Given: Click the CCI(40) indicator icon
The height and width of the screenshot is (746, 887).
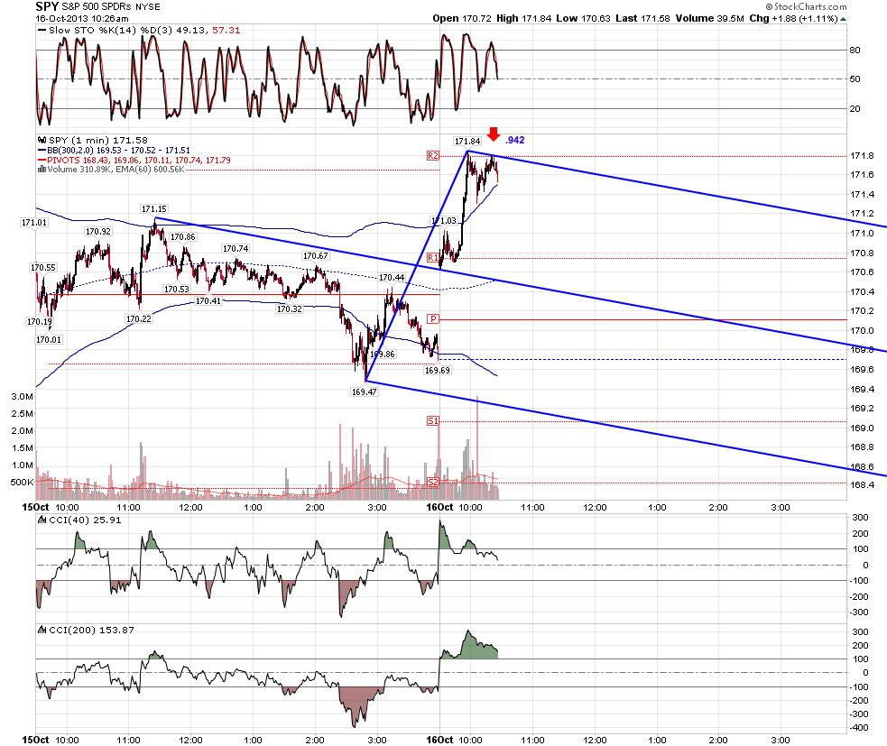Looking at the screenshot, I should point(42,520).
